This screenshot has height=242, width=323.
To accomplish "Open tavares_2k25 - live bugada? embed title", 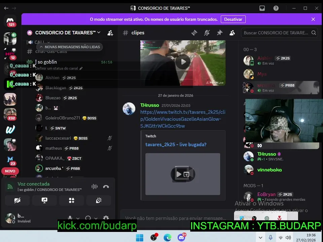I will [x=176, y=145].
